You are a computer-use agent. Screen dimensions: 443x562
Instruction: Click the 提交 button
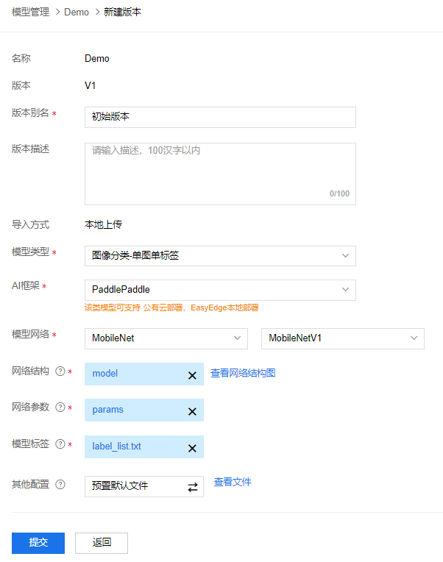38,543
